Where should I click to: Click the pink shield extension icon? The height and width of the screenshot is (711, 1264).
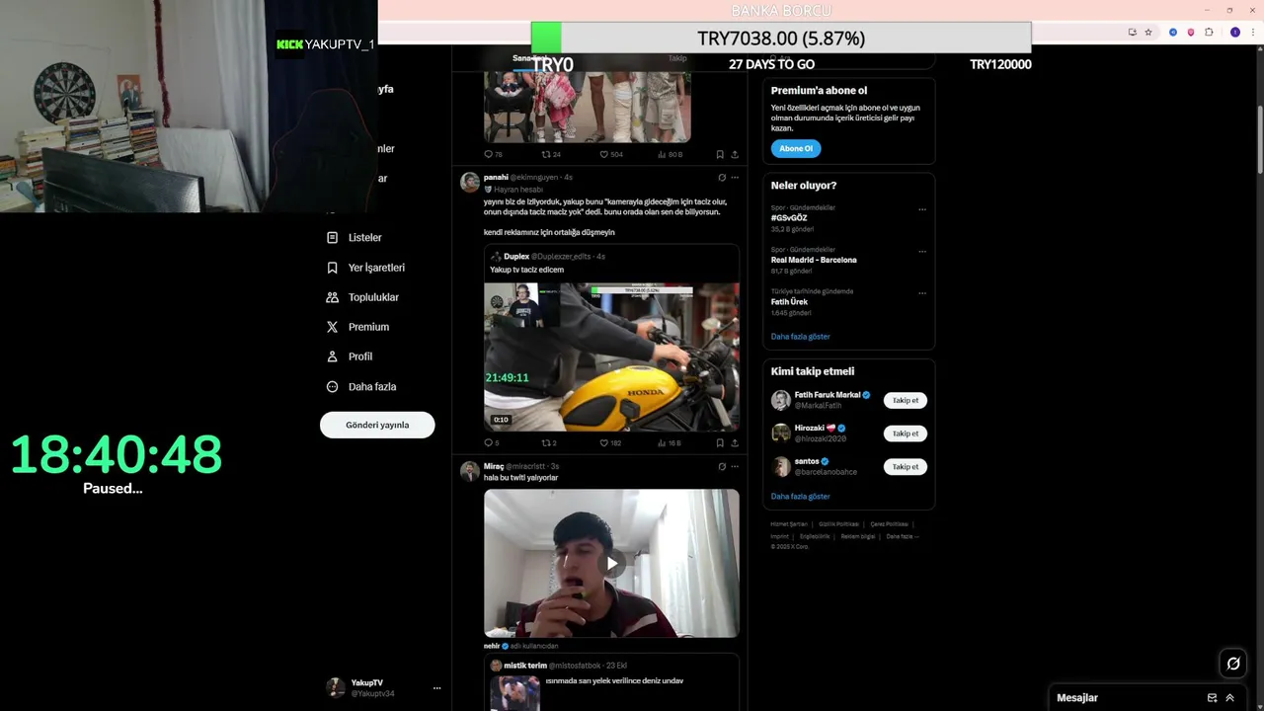coord(1191,33)
